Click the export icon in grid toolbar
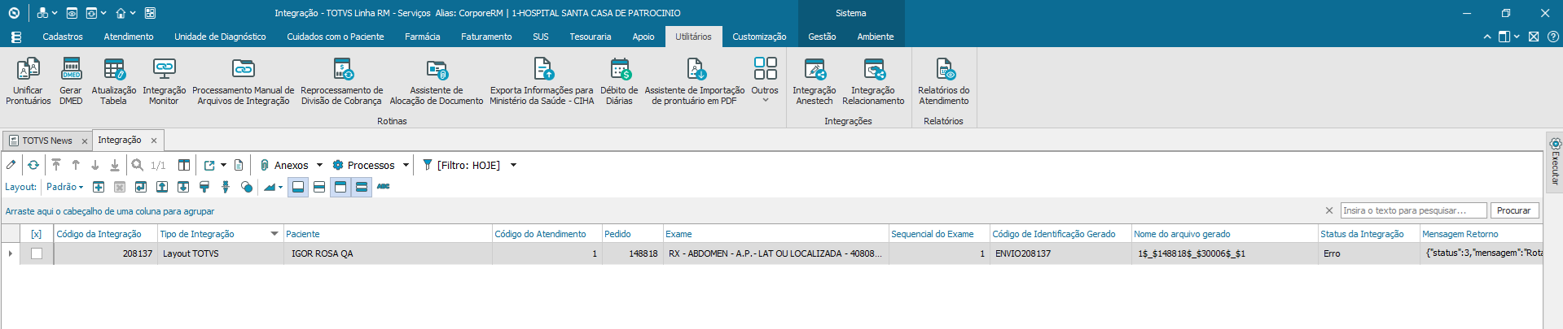This screenshot has width=1563, height=329. 209,165
